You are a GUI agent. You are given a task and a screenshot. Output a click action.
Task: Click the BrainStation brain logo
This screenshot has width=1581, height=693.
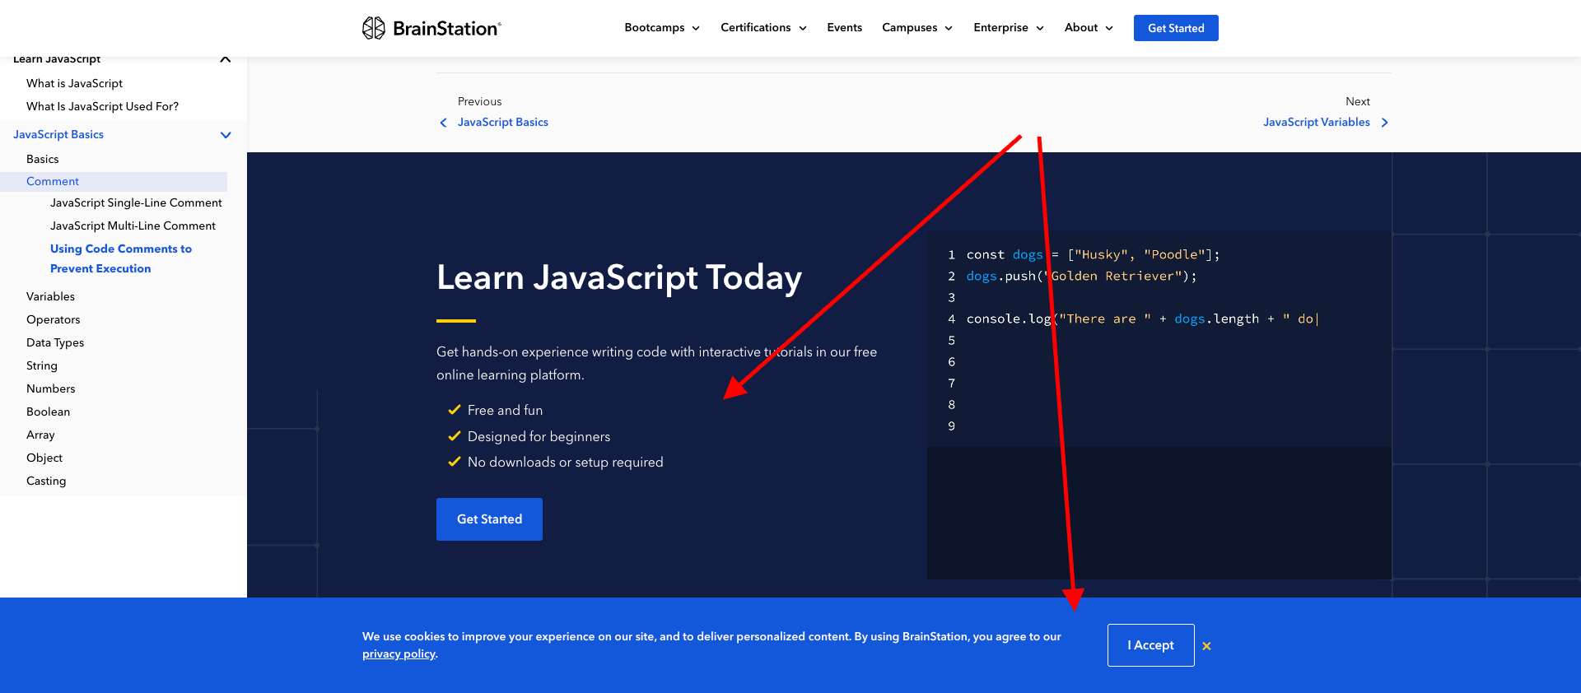click(374, 28)
